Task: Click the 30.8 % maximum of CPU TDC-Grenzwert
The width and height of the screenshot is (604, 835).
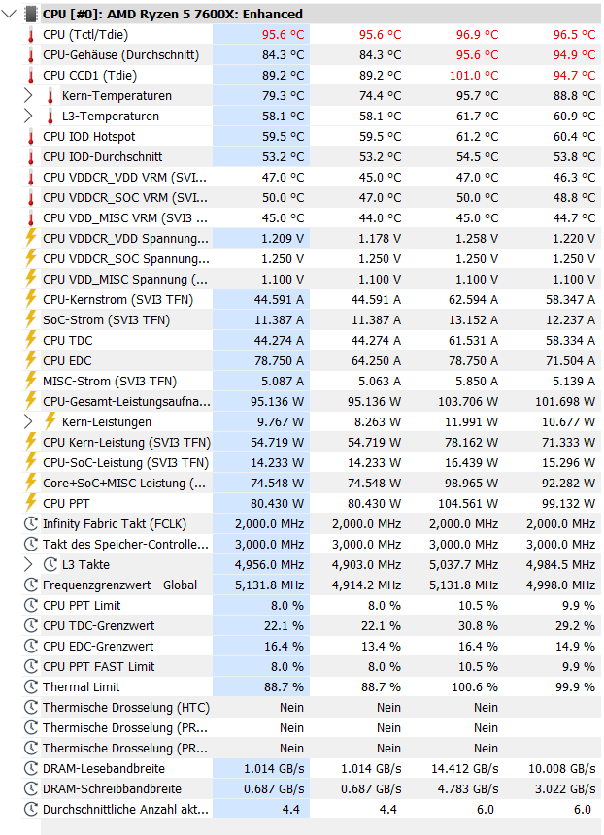Action: pos(479,625)
